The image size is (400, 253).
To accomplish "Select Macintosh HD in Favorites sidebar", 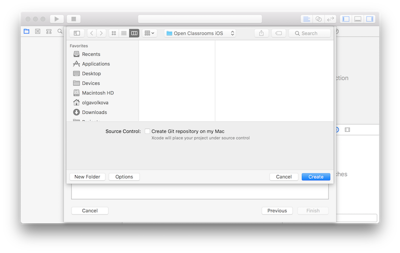I will 103,93.
